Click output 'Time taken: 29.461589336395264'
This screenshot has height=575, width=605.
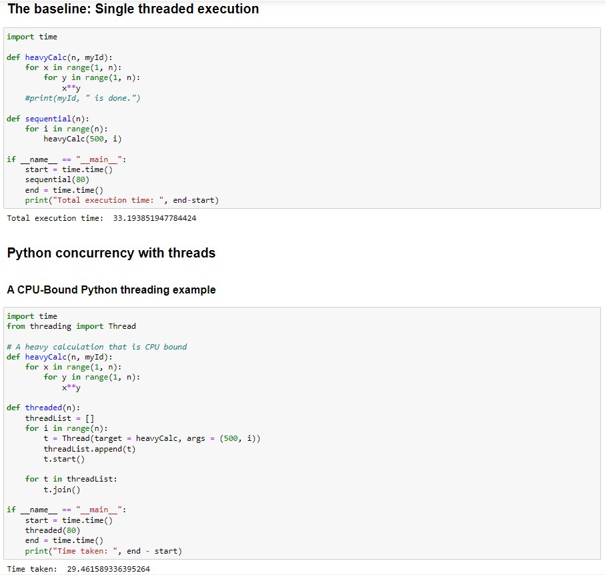click(78, 569)
